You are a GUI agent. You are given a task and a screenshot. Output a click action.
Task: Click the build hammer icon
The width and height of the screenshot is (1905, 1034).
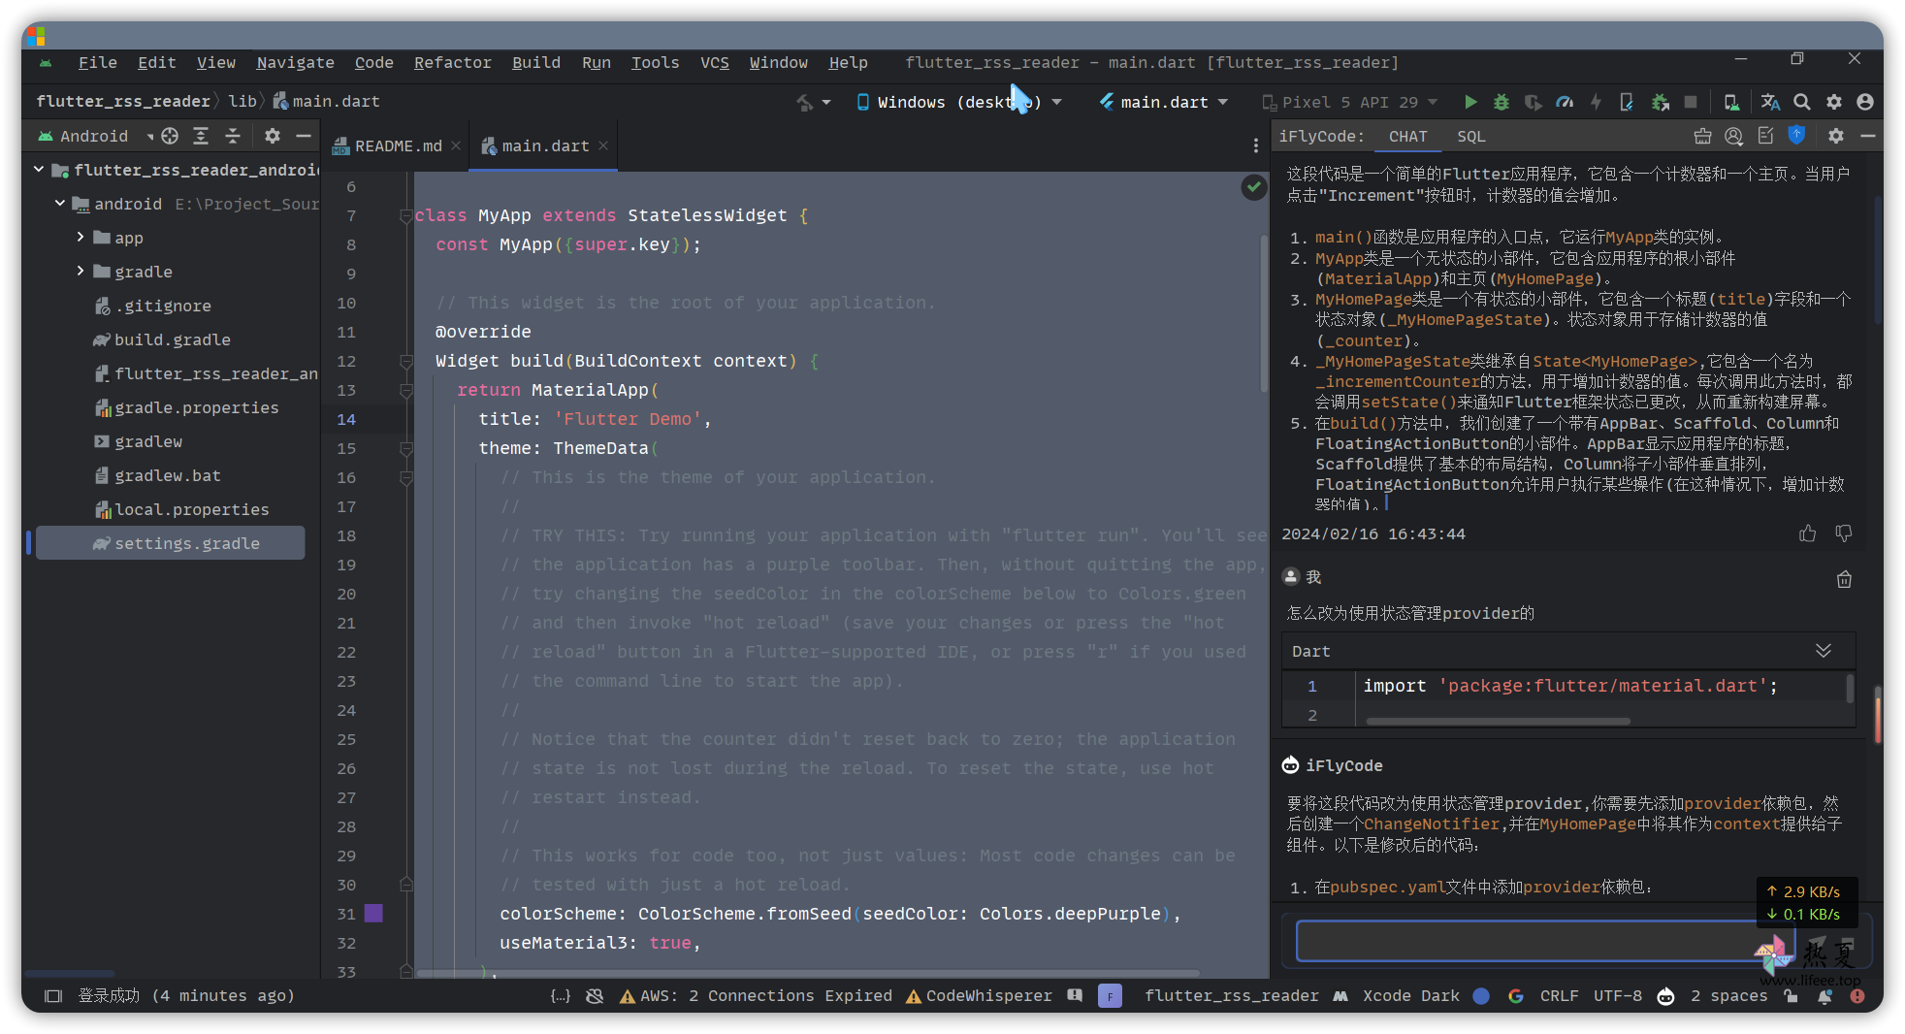(805, 102)
